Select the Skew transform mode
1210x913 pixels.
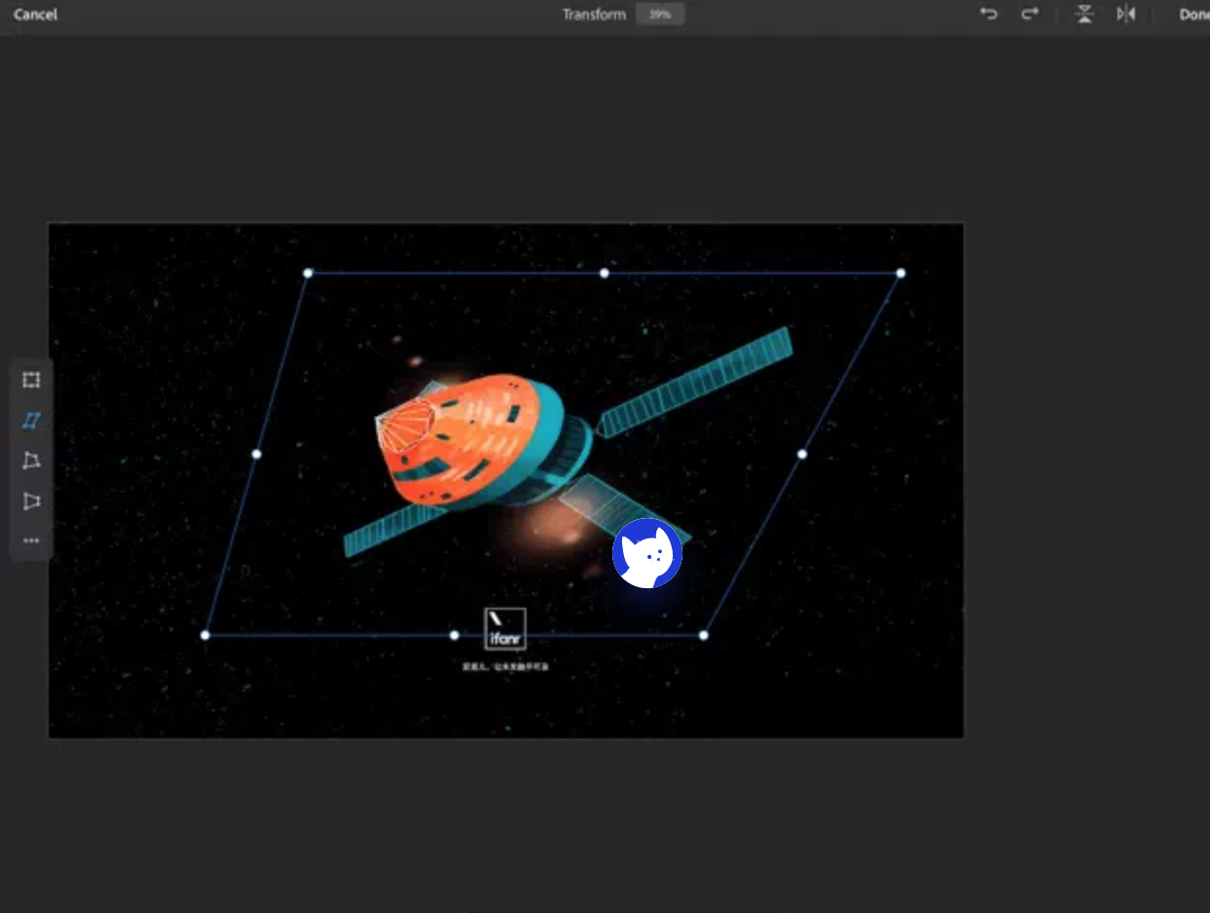click(31, 420)
